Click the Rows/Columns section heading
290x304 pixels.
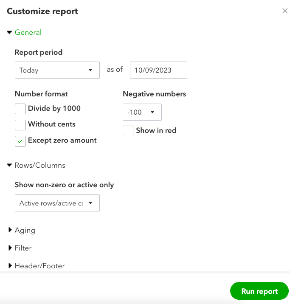click(x=40, y=165)
